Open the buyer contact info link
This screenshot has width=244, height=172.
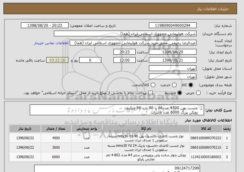coord(51,43)
